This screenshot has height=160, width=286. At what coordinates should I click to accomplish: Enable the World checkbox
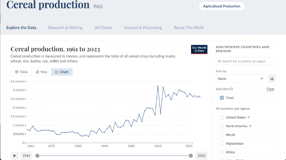tap(222, 135)
